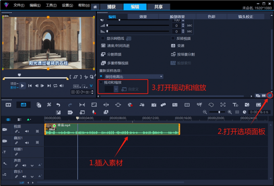Mute the 视频 track
The width and height of the screenshot is (274, 186).
click(x=27, y=131)
